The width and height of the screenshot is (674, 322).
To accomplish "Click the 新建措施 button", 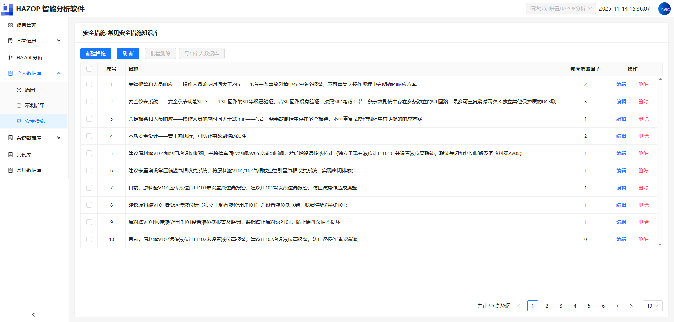I will click(96, 53).
